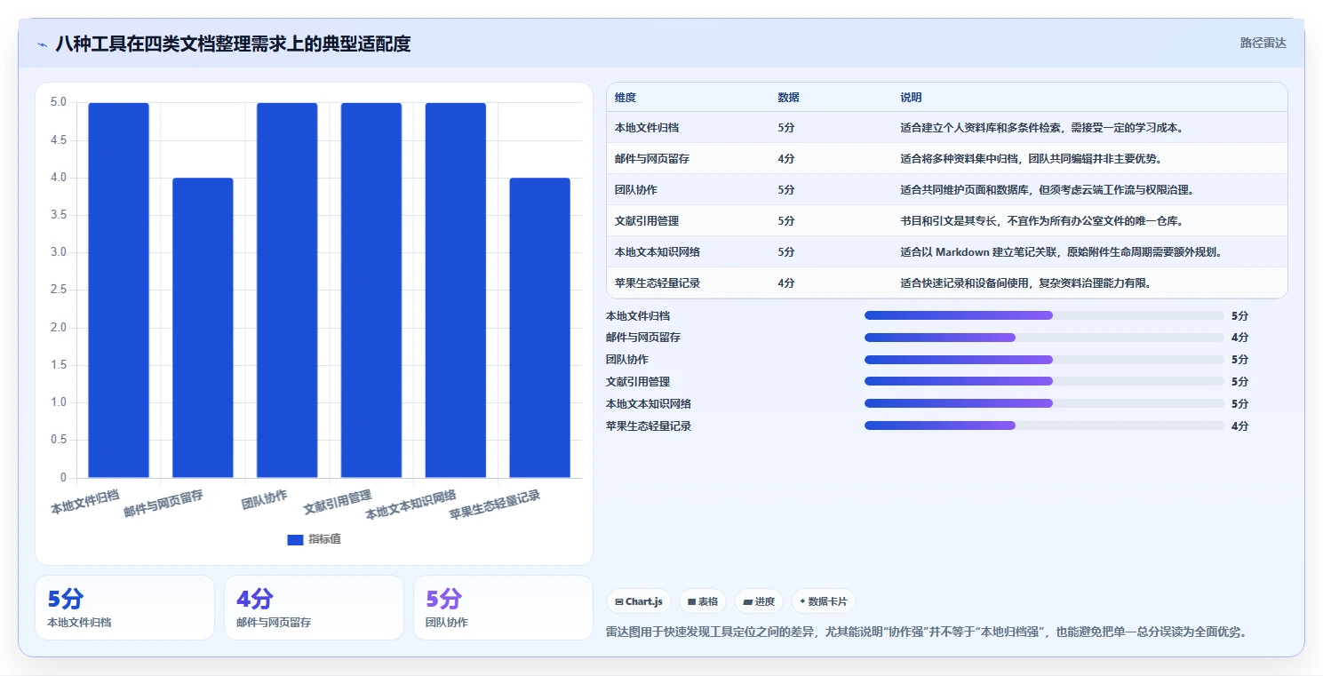Click the description starting 书目和引文是其专长

[x=1041, y=221]
